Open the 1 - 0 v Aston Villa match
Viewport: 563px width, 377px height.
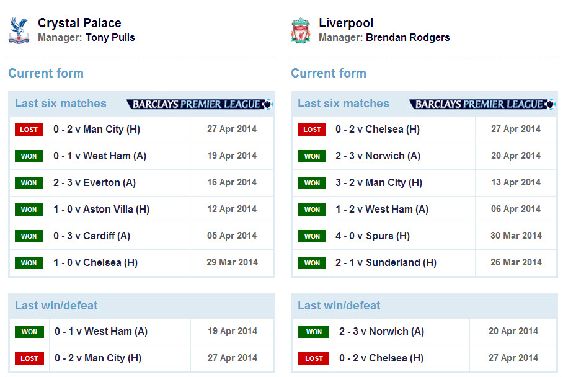click(101, 210)
